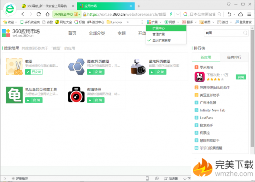
Task: Open a new tab with the plus button
Action: click(139, 6)
